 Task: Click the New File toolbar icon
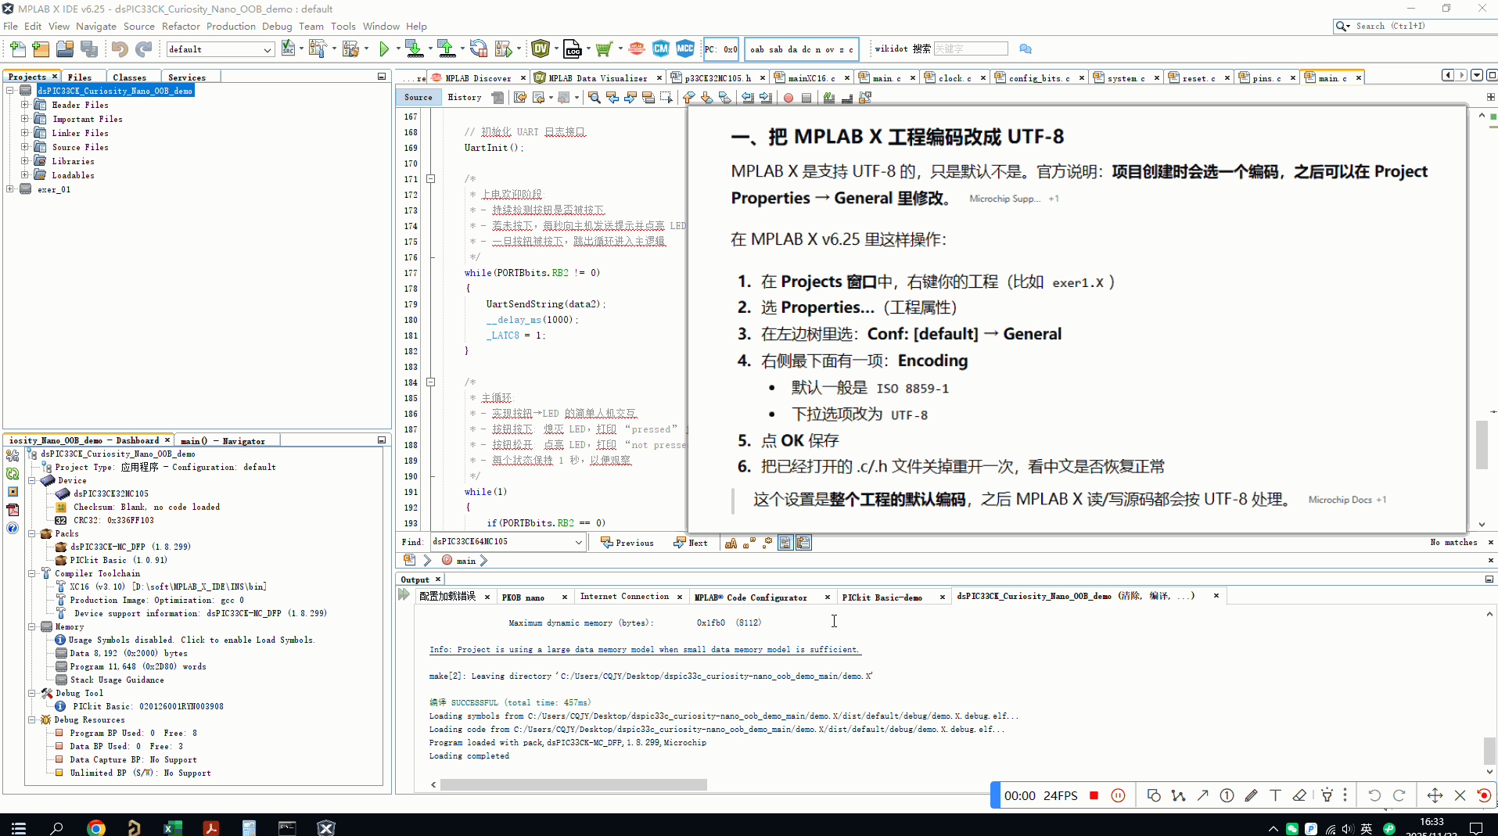[x=17, y=49]
